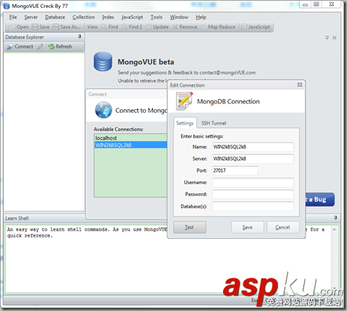Click the Save toolbar icon

35,27
